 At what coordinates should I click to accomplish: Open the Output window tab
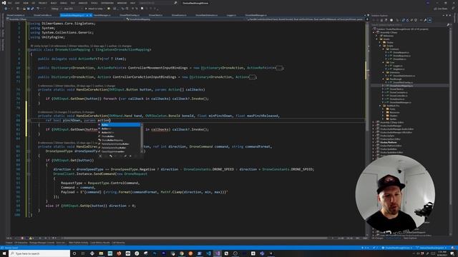click(9, 243)
